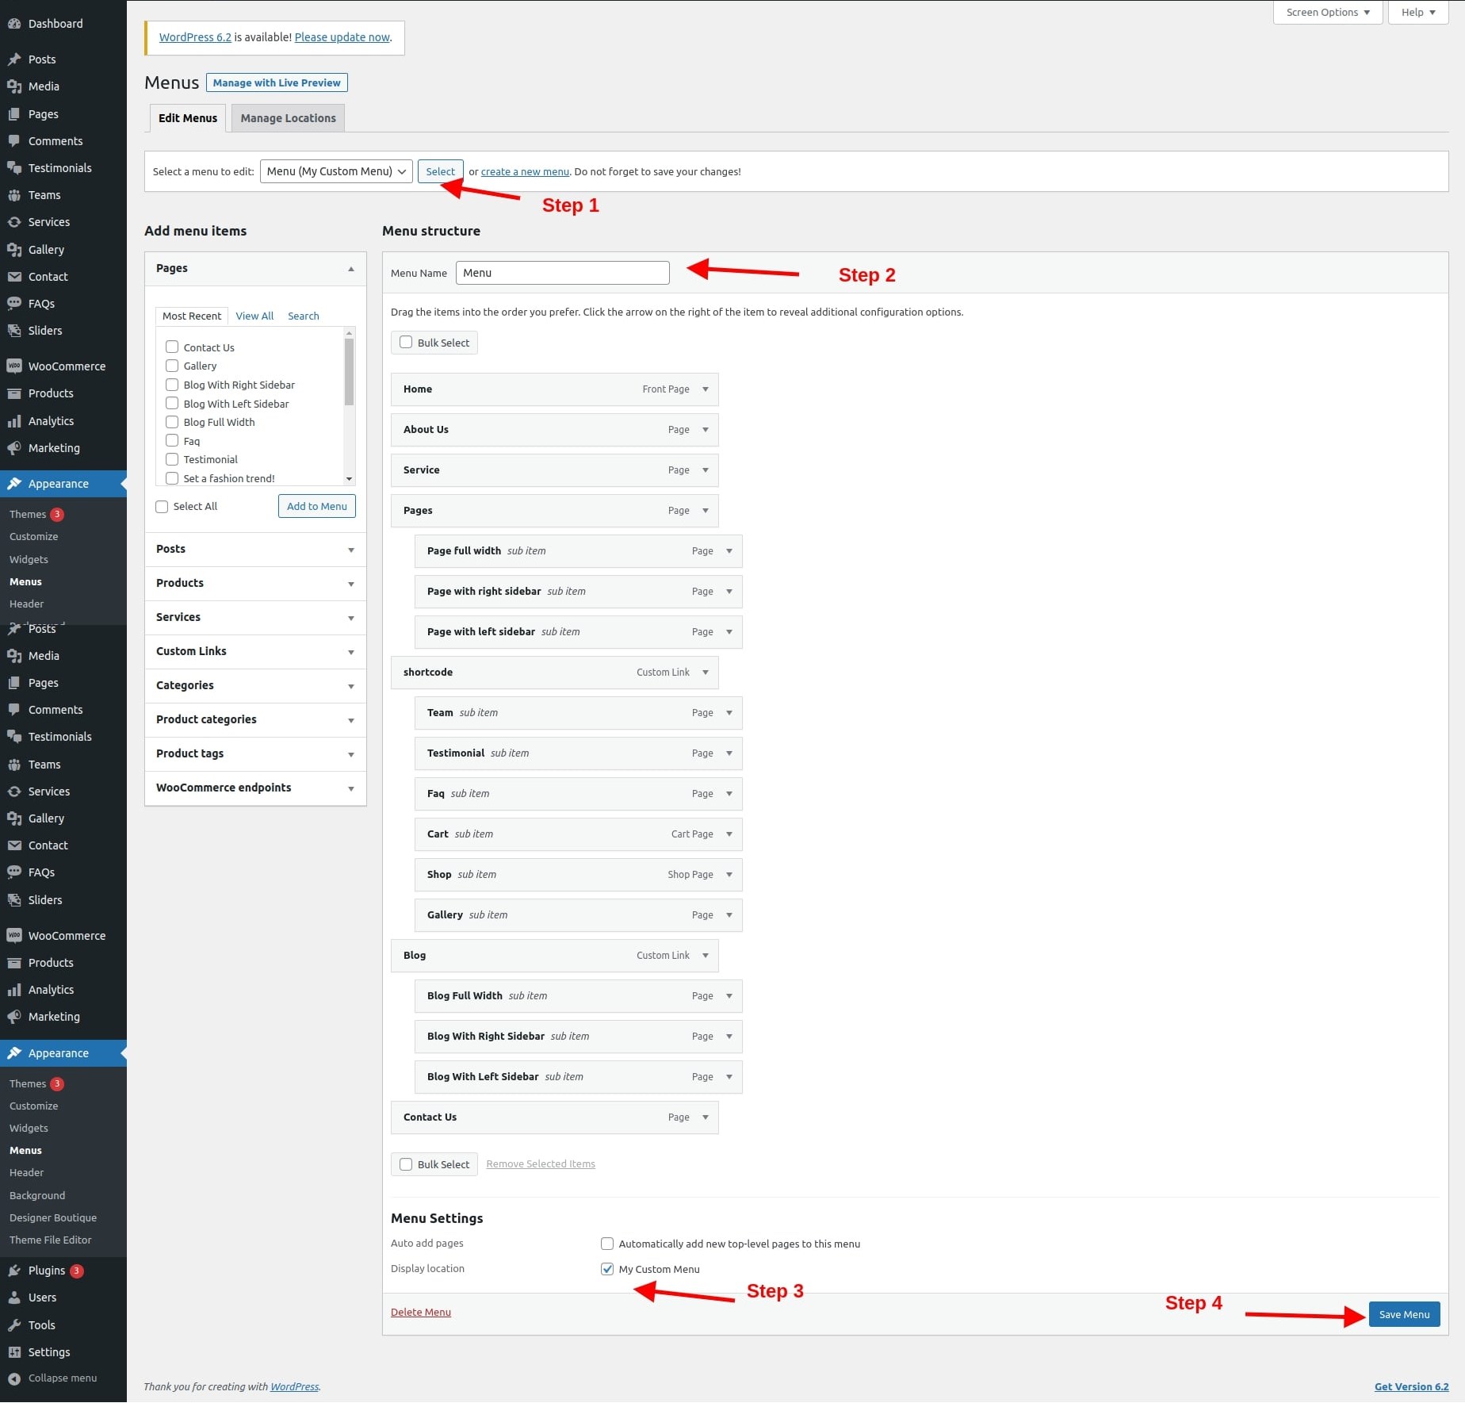Click red update badge next to Plugins
The width and height of the screenshot is (1465, 1403).
77,1271
